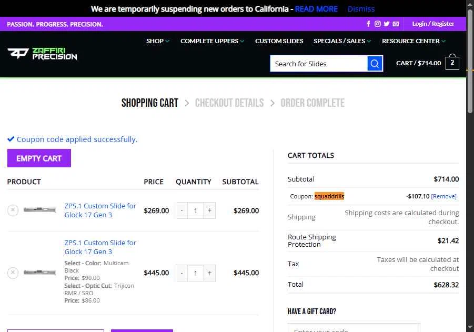Click thumbnail of the $445.00 slide

coord(39,273)
